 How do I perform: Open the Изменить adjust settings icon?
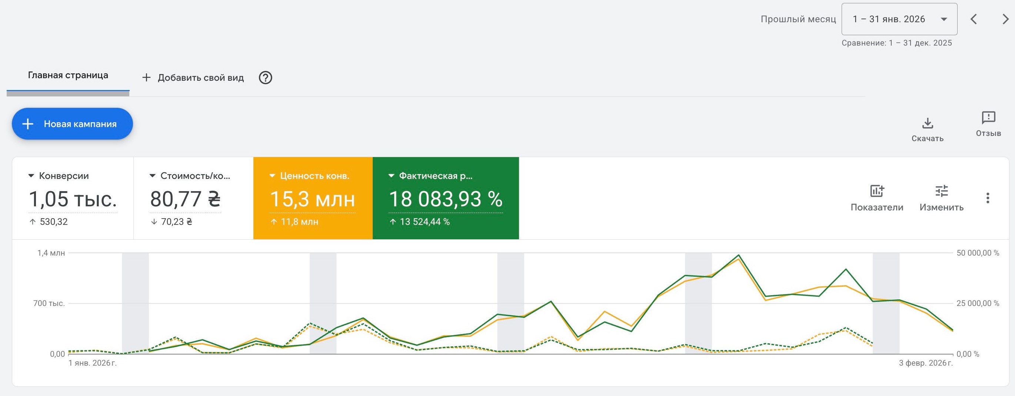click(941, 192)
